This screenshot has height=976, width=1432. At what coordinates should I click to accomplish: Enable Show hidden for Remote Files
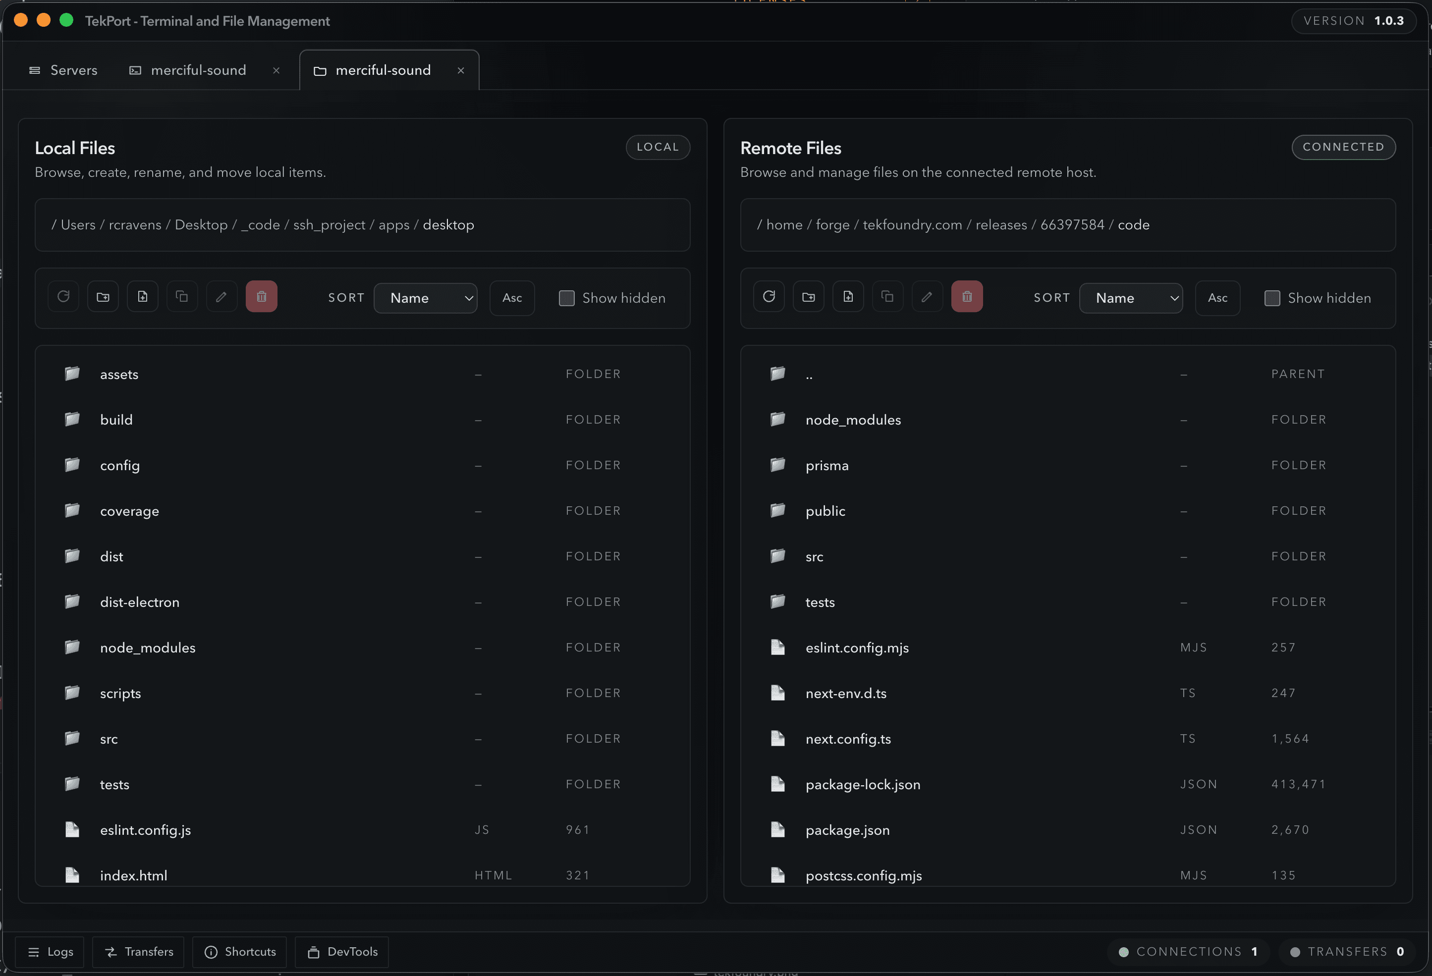1272,298
